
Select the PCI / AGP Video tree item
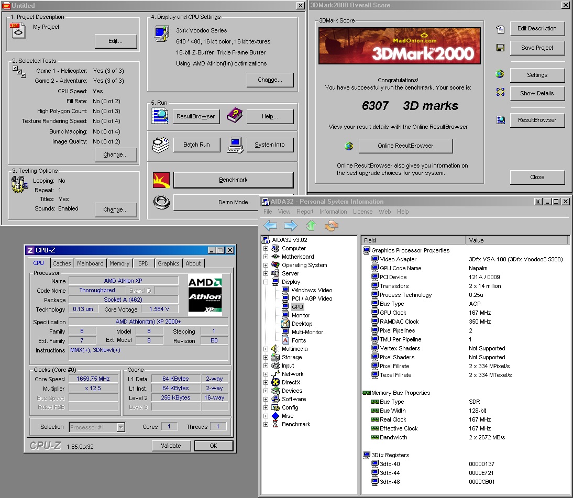click(x=312, y=298)
